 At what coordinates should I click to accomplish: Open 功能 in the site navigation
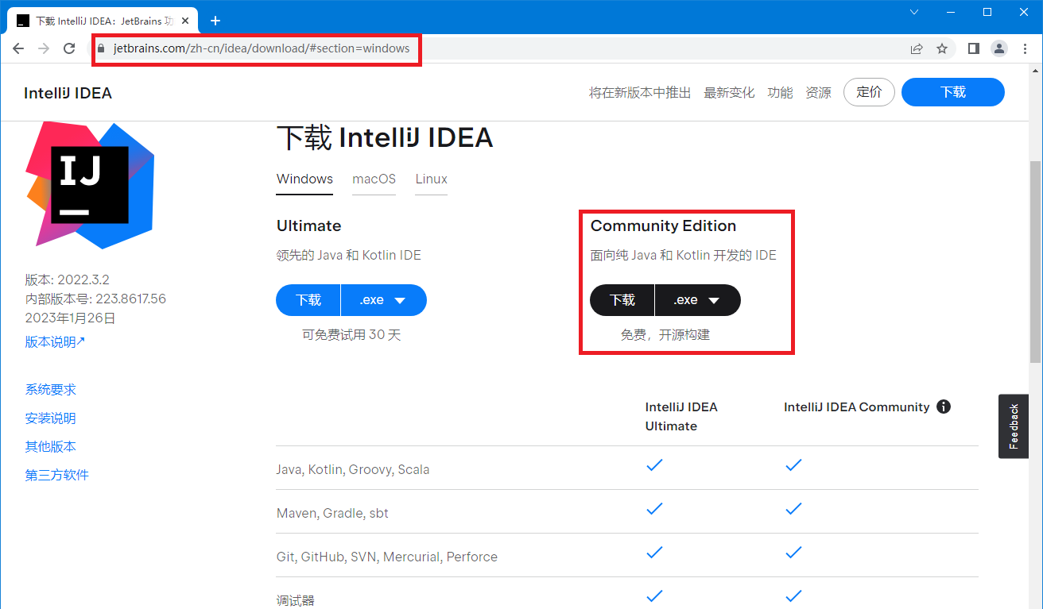780,93
